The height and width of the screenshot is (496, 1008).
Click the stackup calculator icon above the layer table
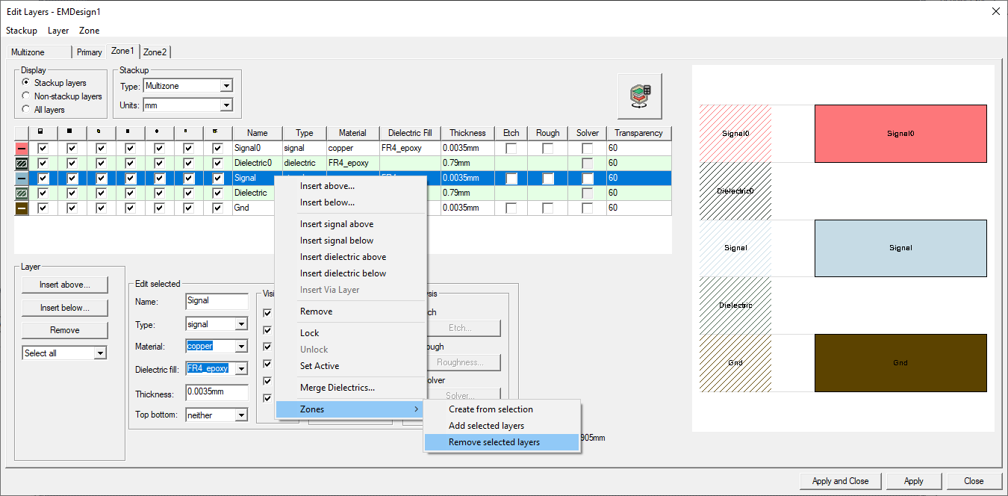click(x=639, y=96)
